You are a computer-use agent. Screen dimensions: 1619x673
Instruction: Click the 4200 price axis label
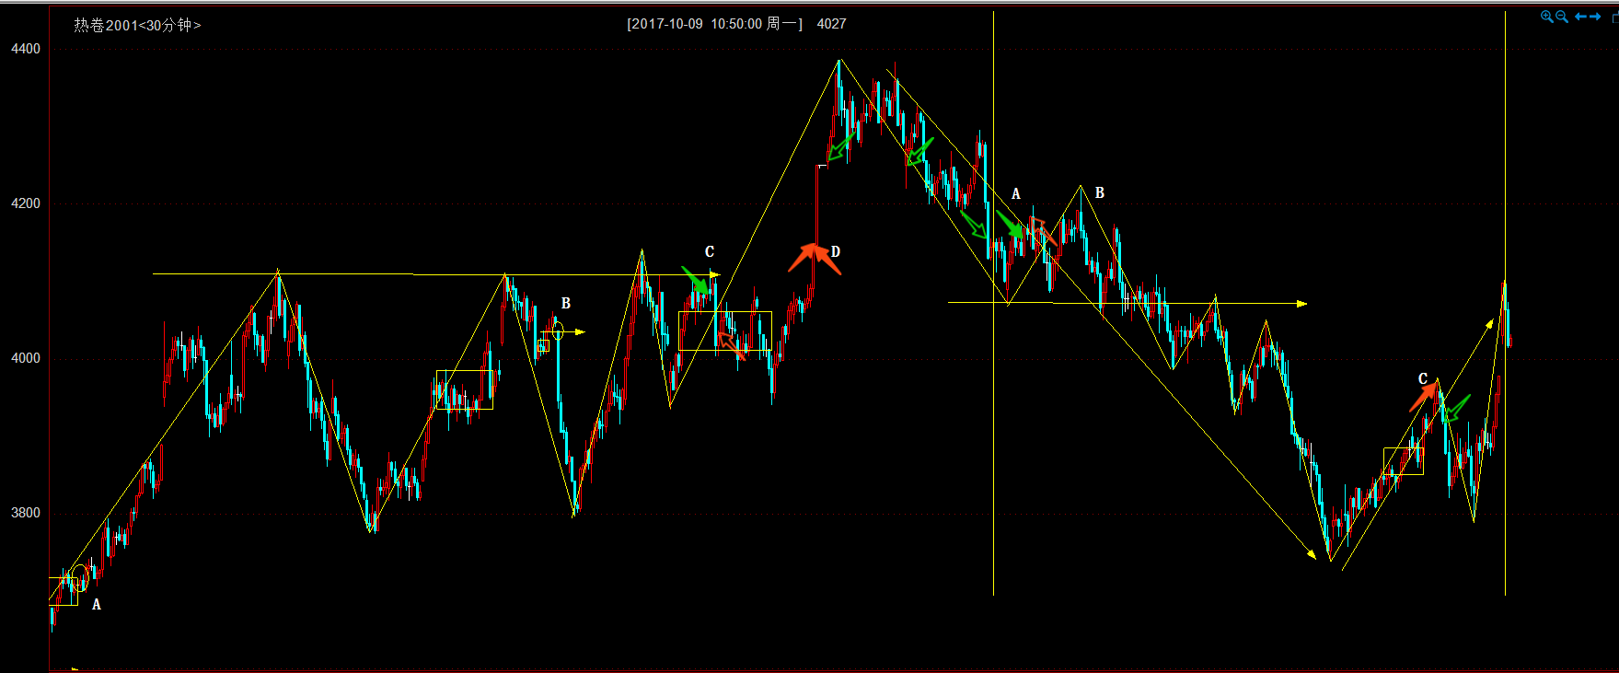click(26, 203)
